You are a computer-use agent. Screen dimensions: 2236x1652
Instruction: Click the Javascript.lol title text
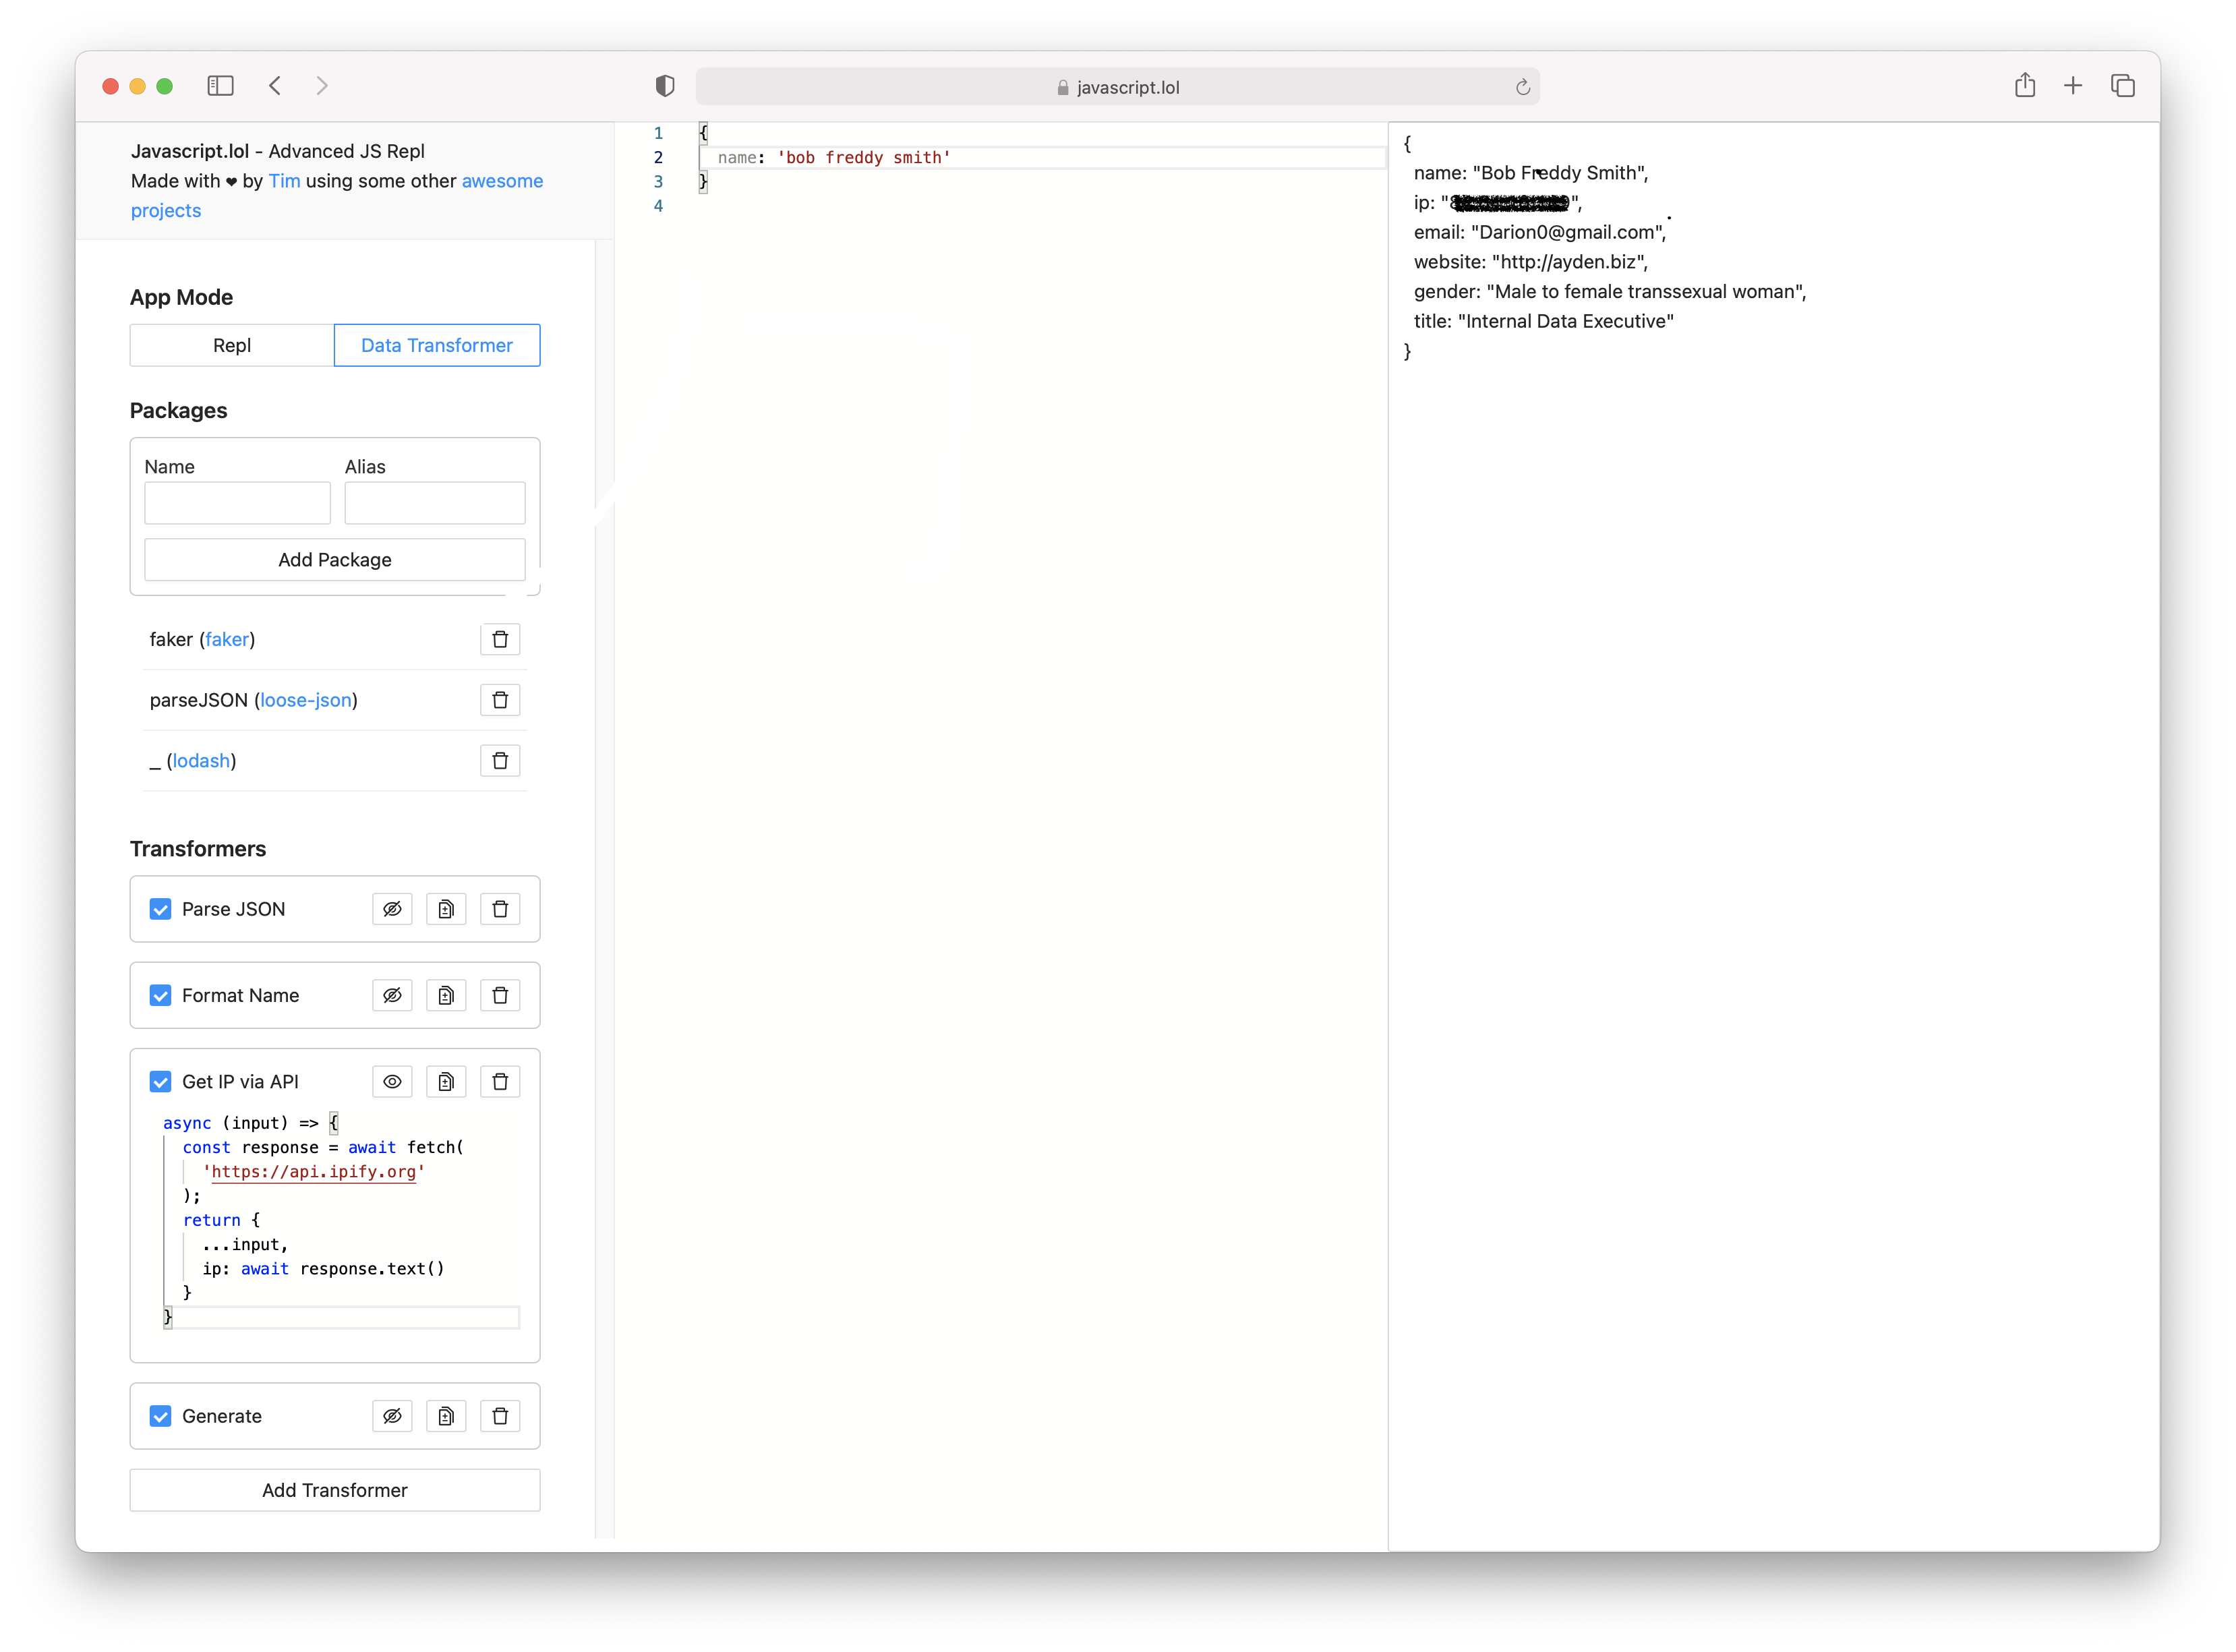click(x=190, y=151)
